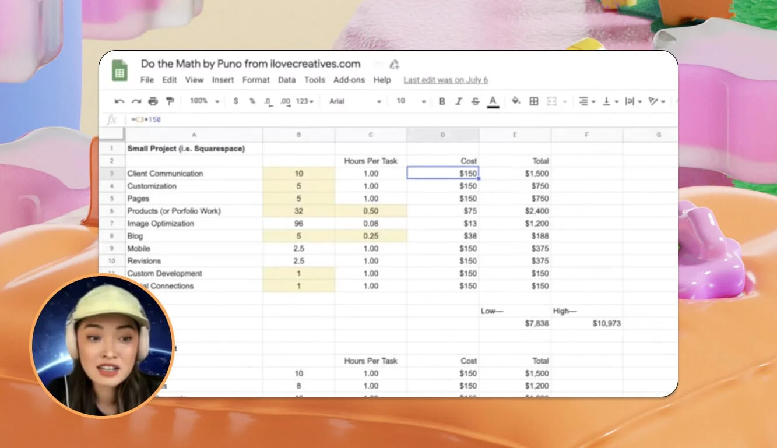Select the Paint format tool
The height and width of the screenshot is (448, 777).
tap(170, 101)
